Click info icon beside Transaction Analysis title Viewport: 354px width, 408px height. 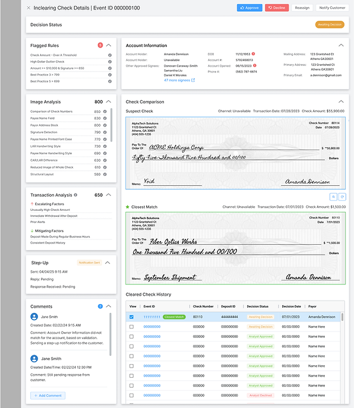pos(75,195)
